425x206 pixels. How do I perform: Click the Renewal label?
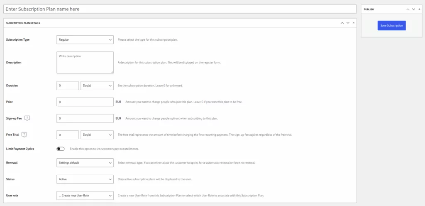tap(12, 163)
